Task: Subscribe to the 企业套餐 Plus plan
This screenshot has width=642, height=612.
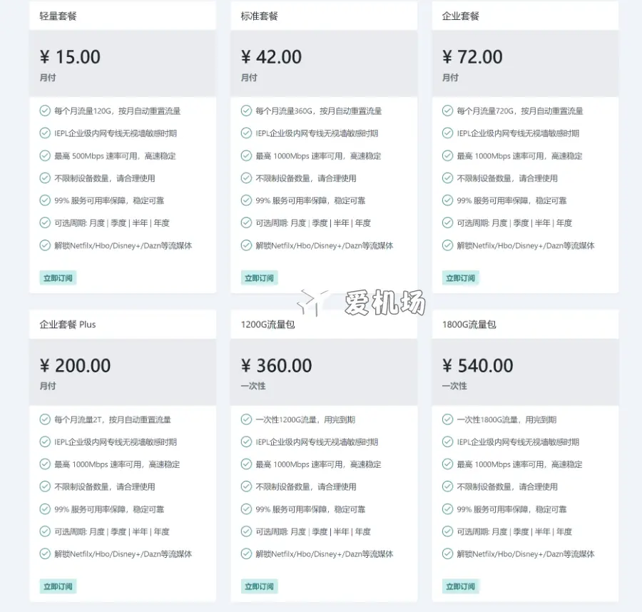Action: [58, 586]
